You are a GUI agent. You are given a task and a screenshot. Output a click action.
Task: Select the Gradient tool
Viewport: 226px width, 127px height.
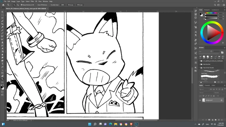click(x=2, y=51)
